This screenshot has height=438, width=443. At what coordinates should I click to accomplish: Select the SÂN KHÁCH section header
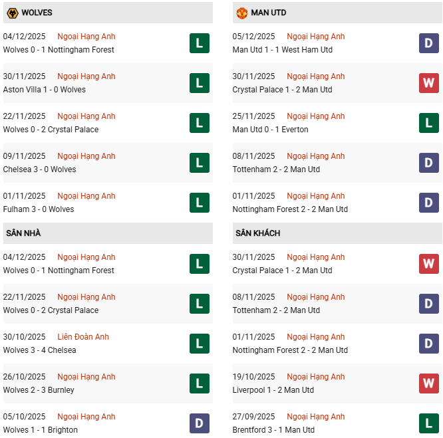(257, 233)
